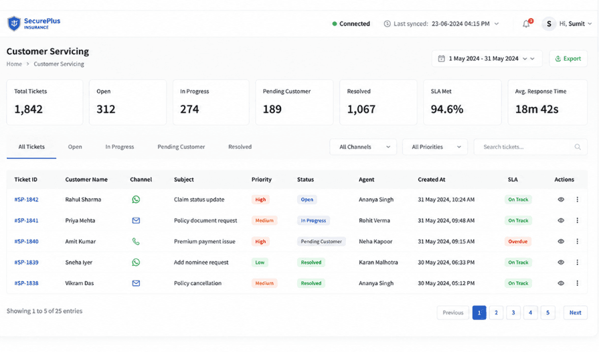Go to page 3 of tickets
Image resolution: width=599 pixels, height=352 pixels.
513,313
